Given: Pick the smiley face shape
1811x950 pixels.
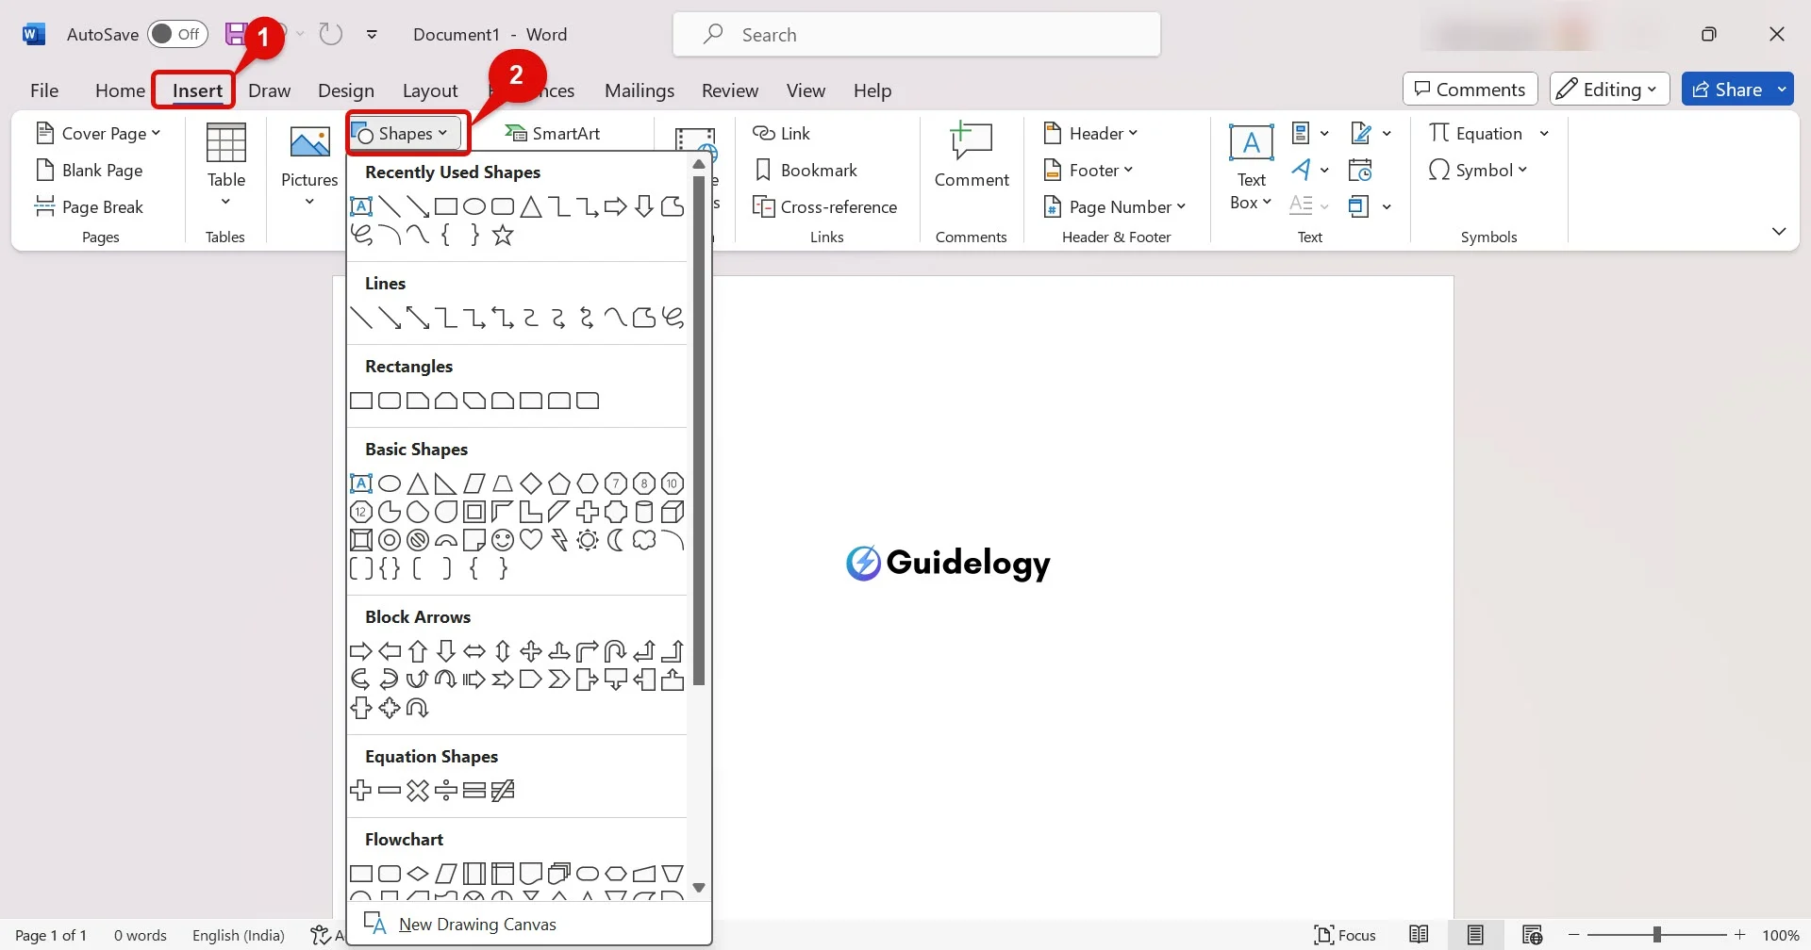Looking at the screenshot, I should point(503,540).
